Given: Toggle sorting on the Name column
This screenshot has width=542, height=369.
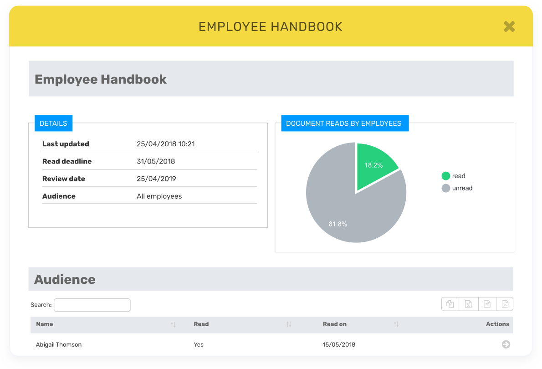Looking at the screenshot, I should pyautogui.click(x=173, y=324).
